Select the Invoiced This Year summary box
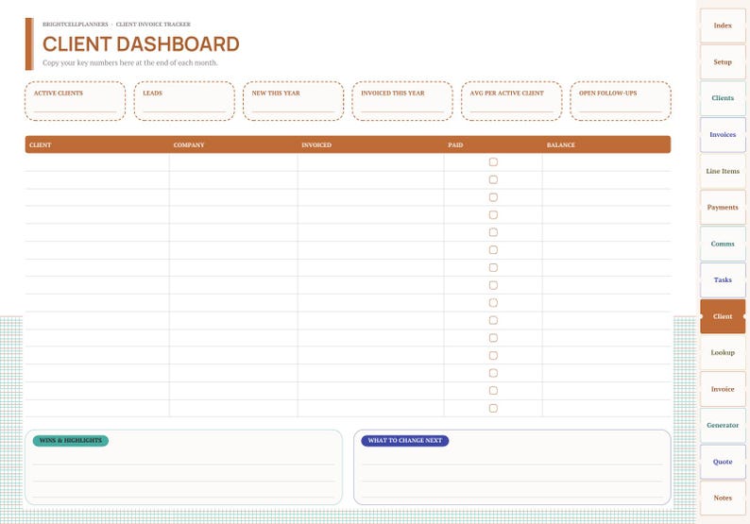Screen dimensions: 750x524 click(x=402, y=101)
